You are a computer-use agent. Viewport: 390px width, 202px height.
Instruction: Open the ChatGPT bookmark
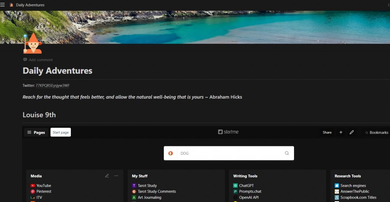pos(246,186)
